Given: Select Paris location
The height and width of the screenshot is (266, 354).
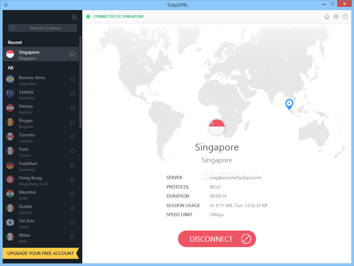Looking at the screenshot, I should 41,152.
